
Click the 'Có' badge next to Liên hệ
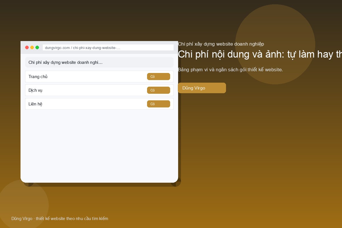coord(158,104)
